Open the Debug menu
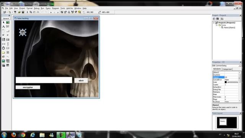 [x=37, y=8]
